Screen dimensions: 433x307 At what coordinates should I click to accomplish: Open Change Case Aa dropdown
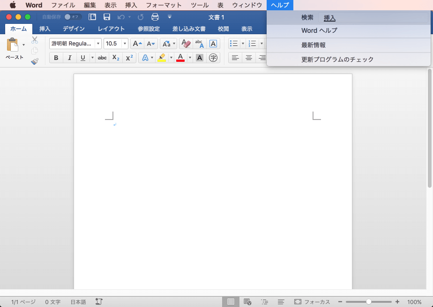tap(168, 44)
